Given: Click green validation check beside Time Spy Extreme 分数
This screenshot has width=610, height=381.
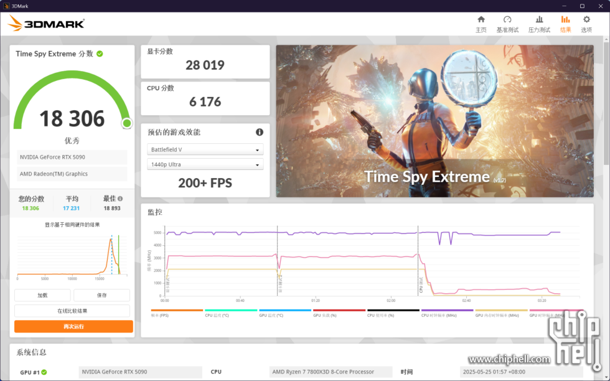Looking at the screenshot, I should [x=100, y=54].
